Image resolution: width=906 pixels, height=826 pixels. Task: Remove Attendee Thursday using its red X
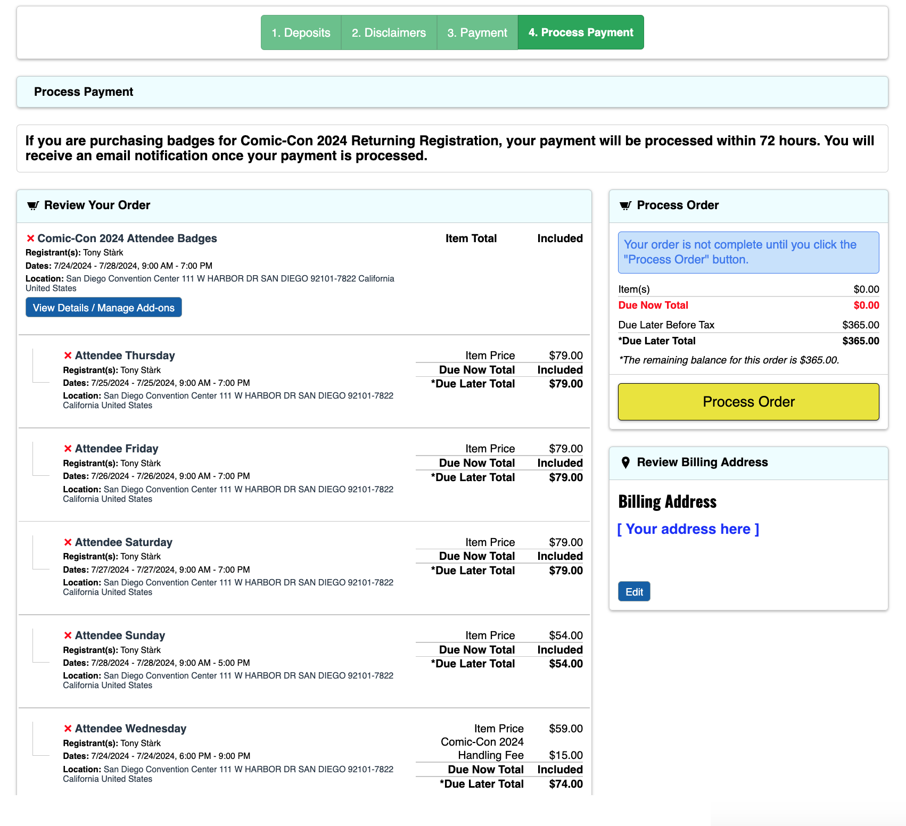(68, 356)
